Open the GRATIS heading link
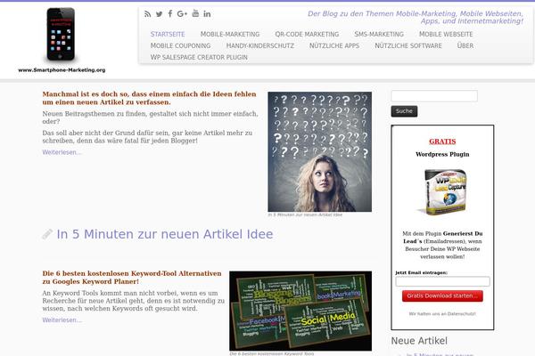 (x=442, y=142)
